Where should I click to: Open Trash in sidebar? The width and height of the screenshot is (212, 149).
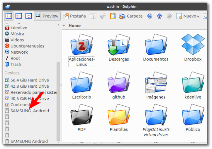click(x=13, y=64)
